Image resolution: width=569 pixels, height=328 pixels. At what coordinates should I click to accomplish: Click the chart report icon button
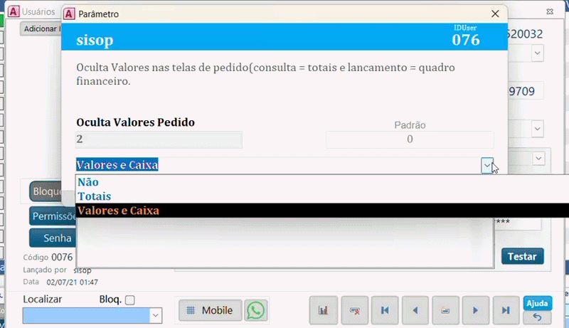coord(324,310)
